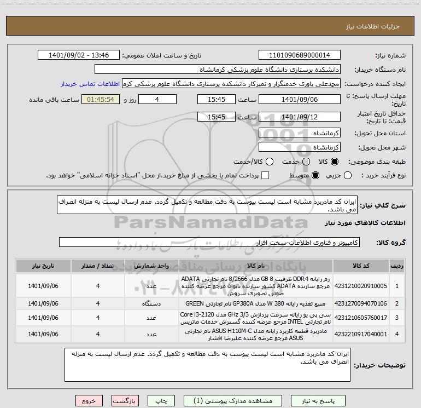The image size is (421, 408).
Task: Click the توضیحات خریدار text area
Action: pos(207,364)
